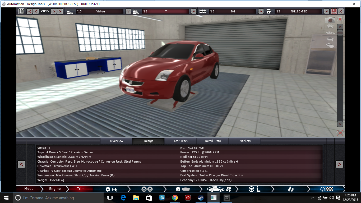Click the car model icon beside Virtue

click(70, 12)
